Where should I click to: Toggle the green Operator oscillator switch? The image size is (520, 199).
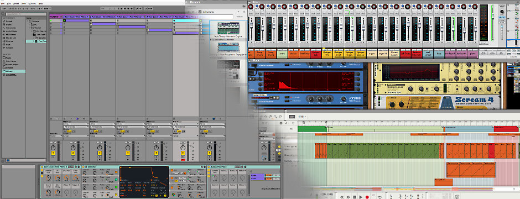click(x=116, y=187)
